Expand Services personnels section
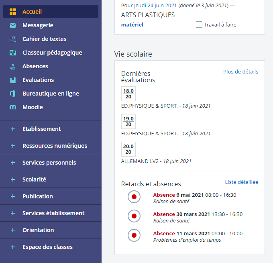Viewport: 273px width, 263px height. 13,163
